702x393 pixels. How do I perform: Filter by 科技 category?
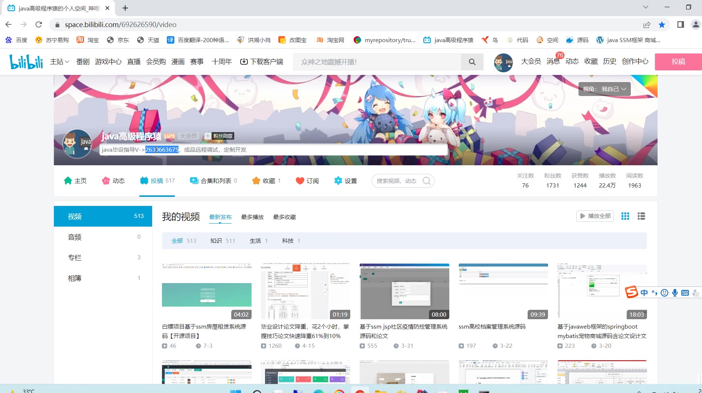(291, 241)
